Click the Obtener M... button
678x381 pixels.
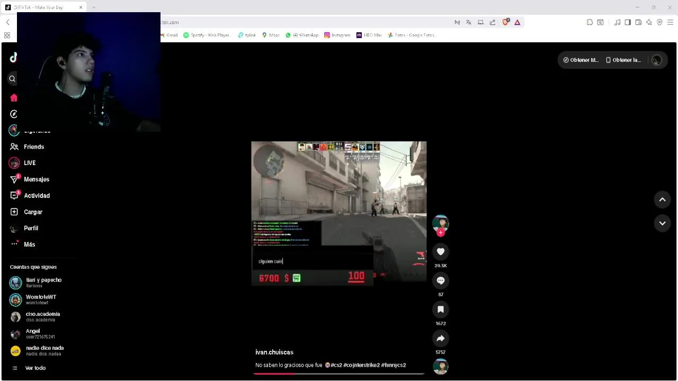(x=581, y=60)
